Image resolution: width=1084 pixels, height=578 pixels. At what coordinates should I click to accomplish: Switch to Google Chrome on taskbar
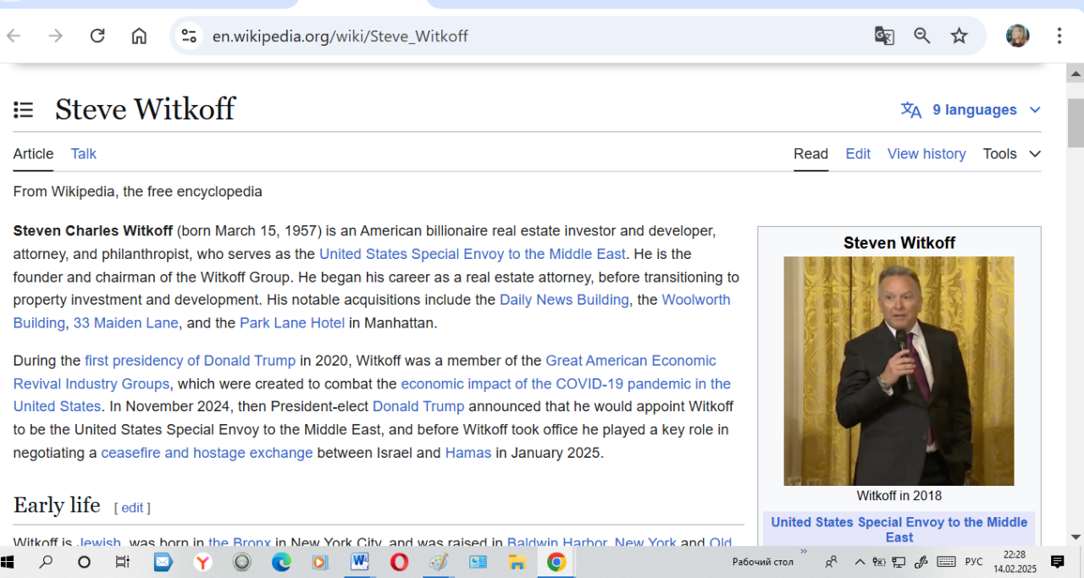(x=556, y=562)
